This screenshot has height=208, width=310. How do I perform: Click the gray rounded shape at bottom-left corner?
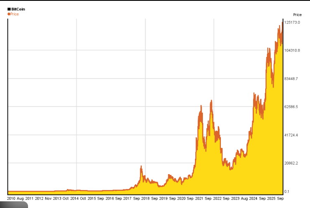(13, 205)
